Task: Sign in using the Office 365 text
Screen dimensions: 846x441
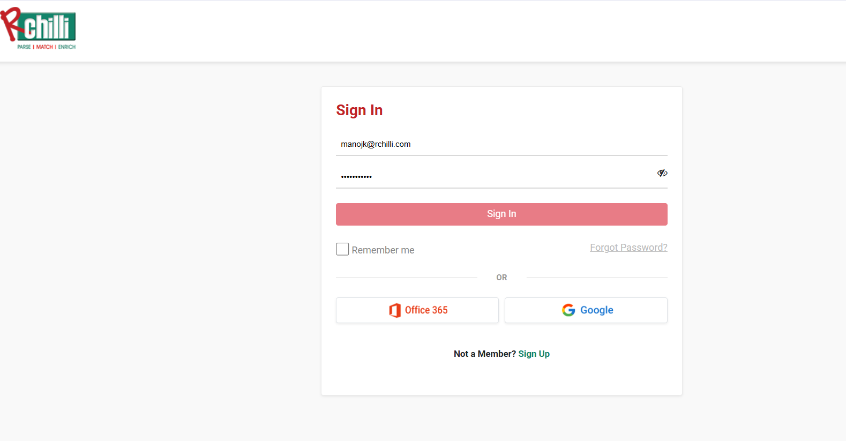Action: [x=426, y=310]
